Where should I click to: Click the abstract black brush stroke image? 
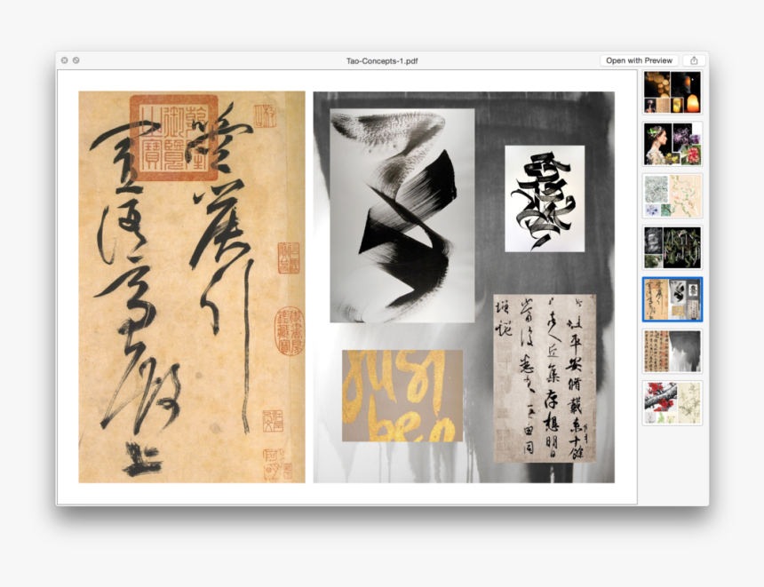tap(402, 215)
